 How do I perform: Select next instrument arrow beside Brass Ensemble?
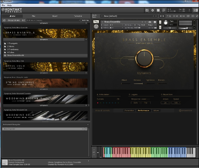(145, 22)
